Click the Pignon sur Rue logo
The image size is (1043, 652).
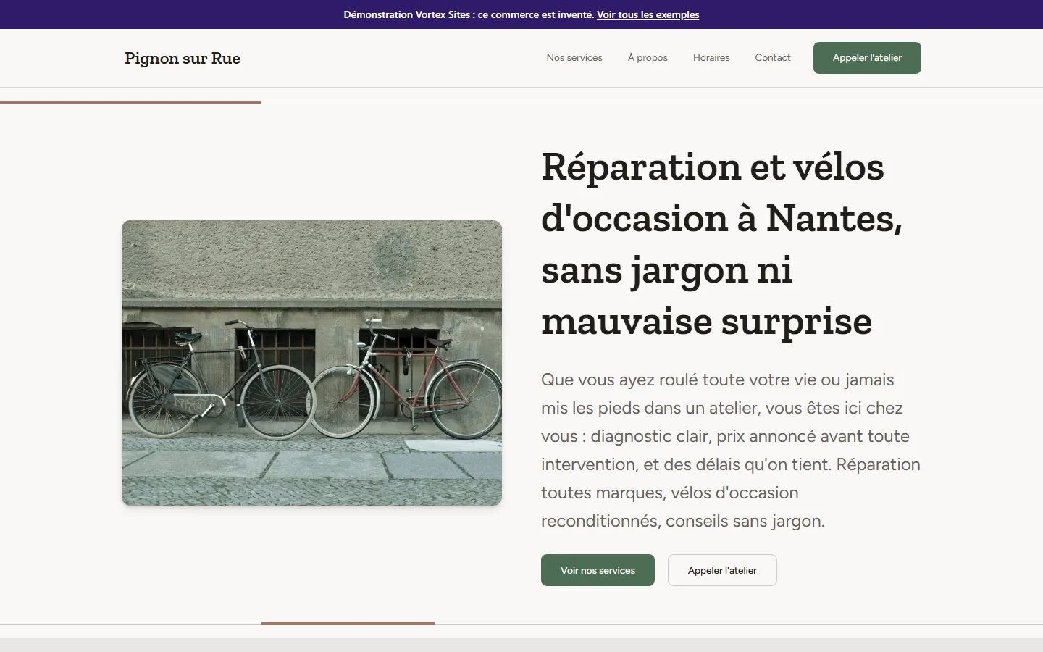click(183, 58)
